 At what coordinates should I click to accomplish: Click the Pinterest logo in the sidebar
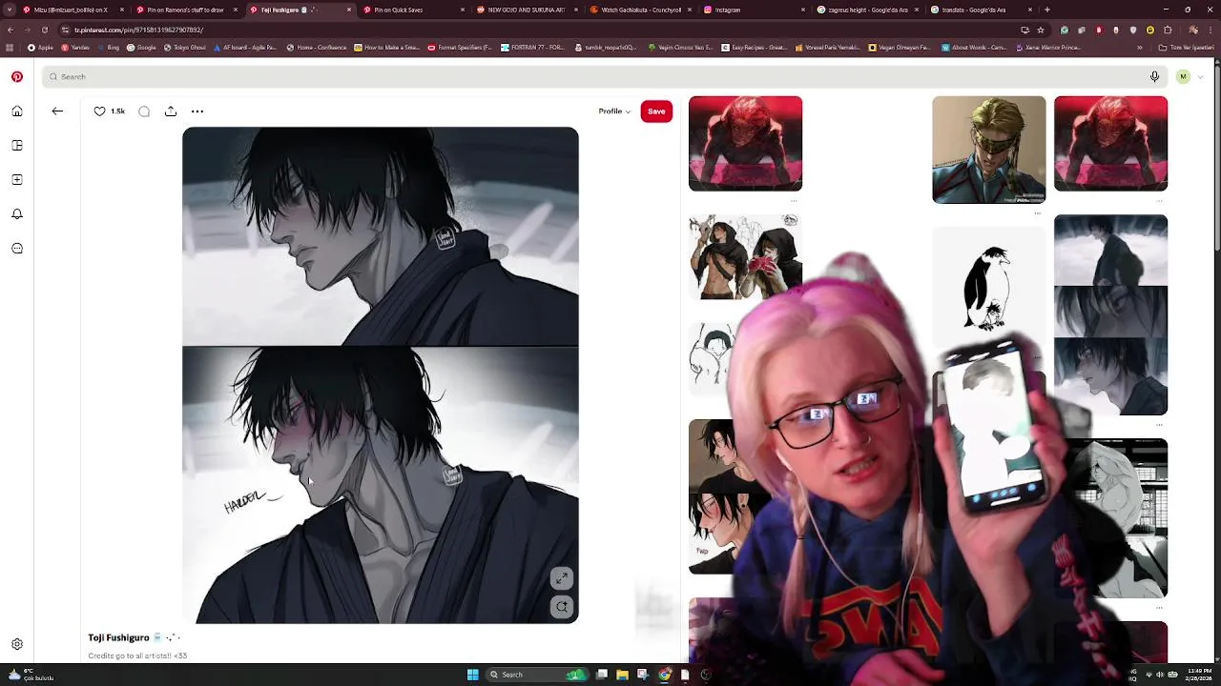(17, 76)
